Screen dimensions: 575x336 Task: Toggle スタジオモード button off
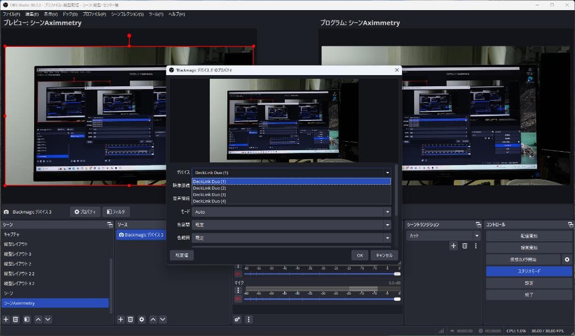[x=529, y=271]
